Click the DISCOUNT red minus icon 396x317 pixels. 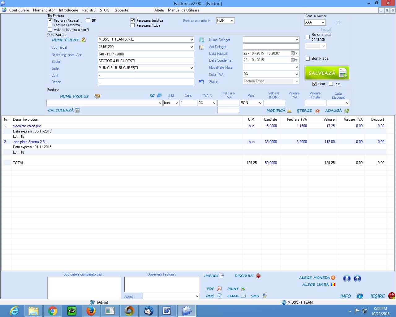click(x=258, y=276)
